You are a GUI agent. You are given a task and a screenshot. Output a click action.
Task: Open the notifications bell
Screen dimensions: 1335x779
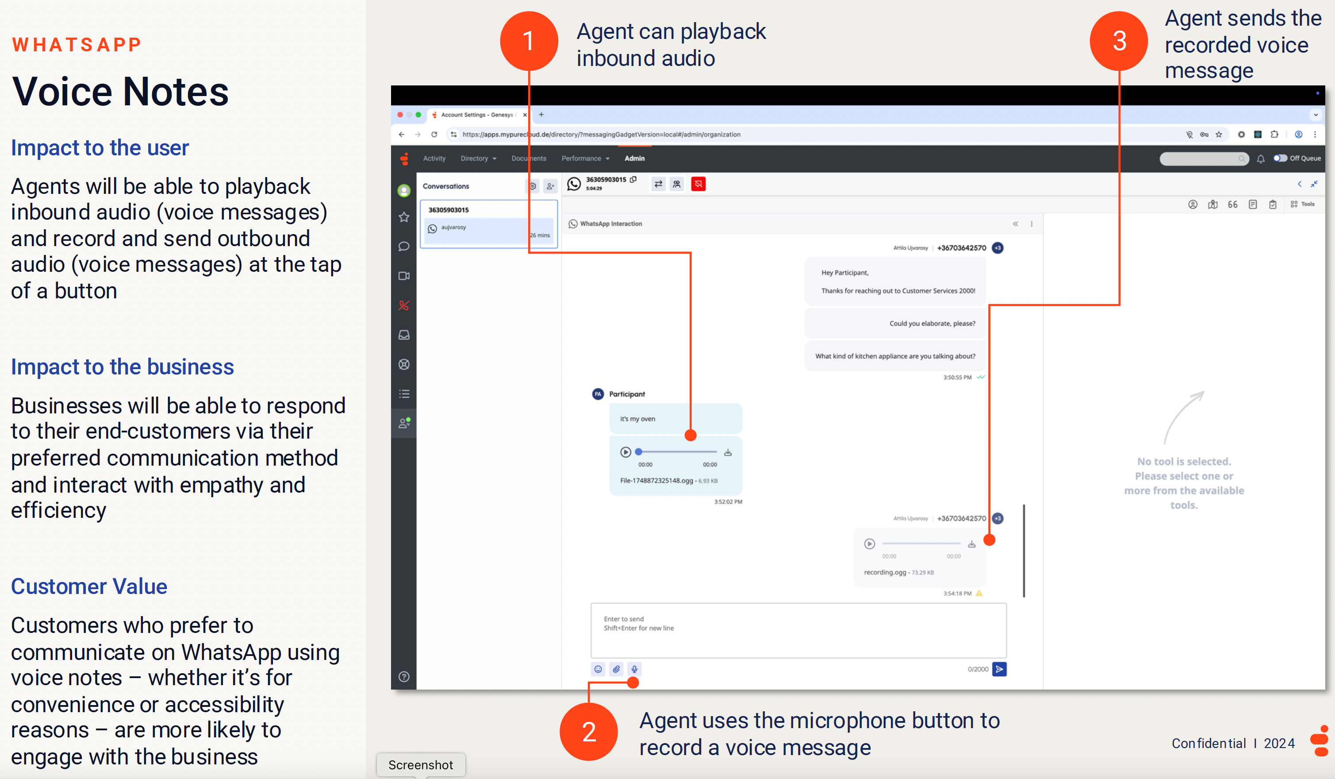1260,158
